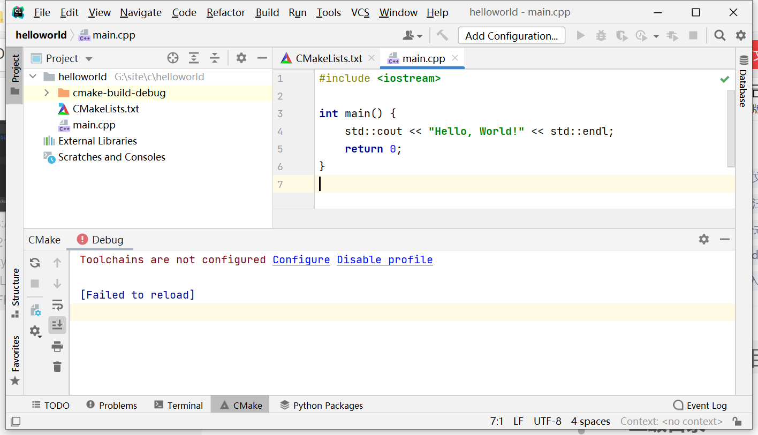Click Add Configuration button
This screenshot has width=758, height=435.
[x=511, y=35]
